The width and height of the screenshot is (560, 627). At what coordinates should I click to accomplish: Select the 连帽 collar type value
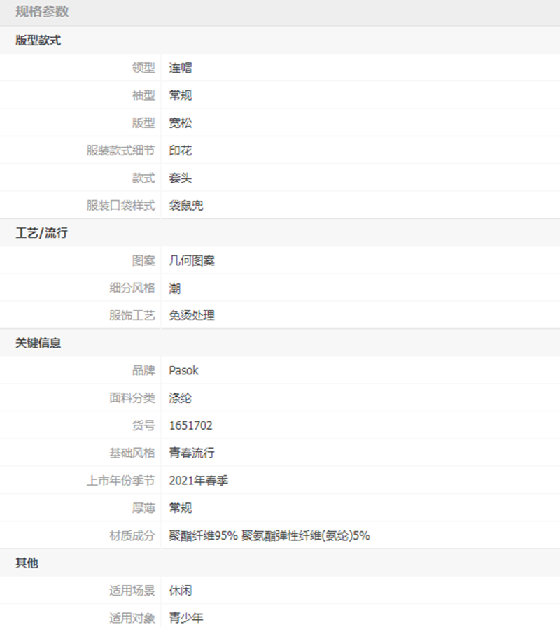tap(181, 68)
